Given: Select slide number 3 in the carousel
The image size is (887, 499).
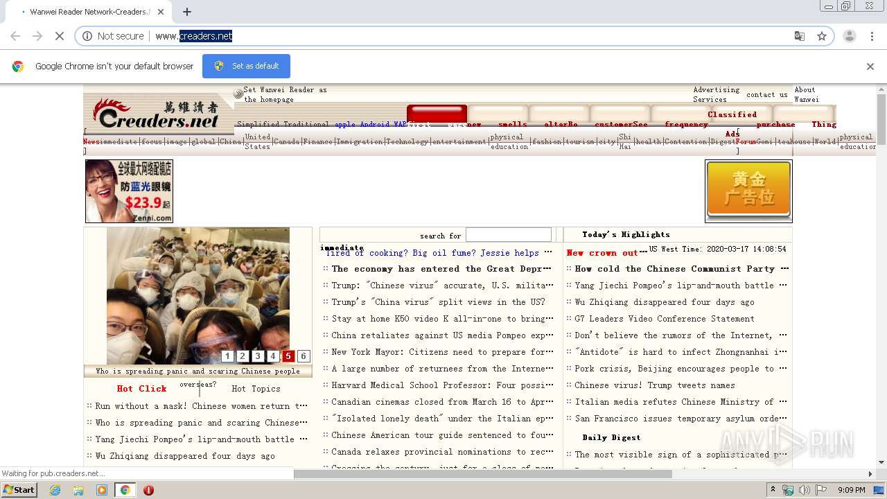Looking at the screenshot, I should [258, 356].
